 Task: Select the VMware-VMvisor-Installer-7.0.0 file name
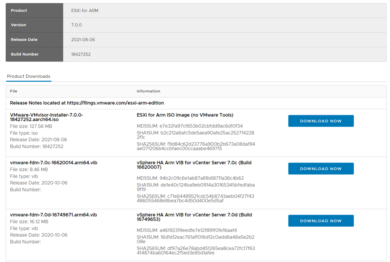click(46, 117)
